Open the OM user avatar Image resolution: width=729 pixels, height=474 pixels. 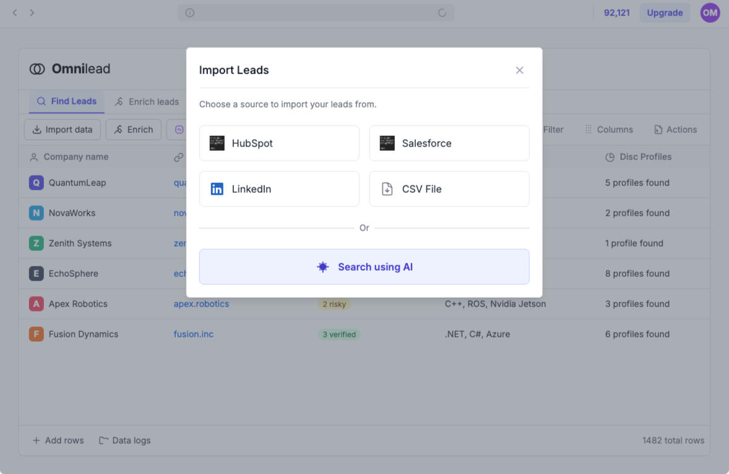(x=710, y=12)
